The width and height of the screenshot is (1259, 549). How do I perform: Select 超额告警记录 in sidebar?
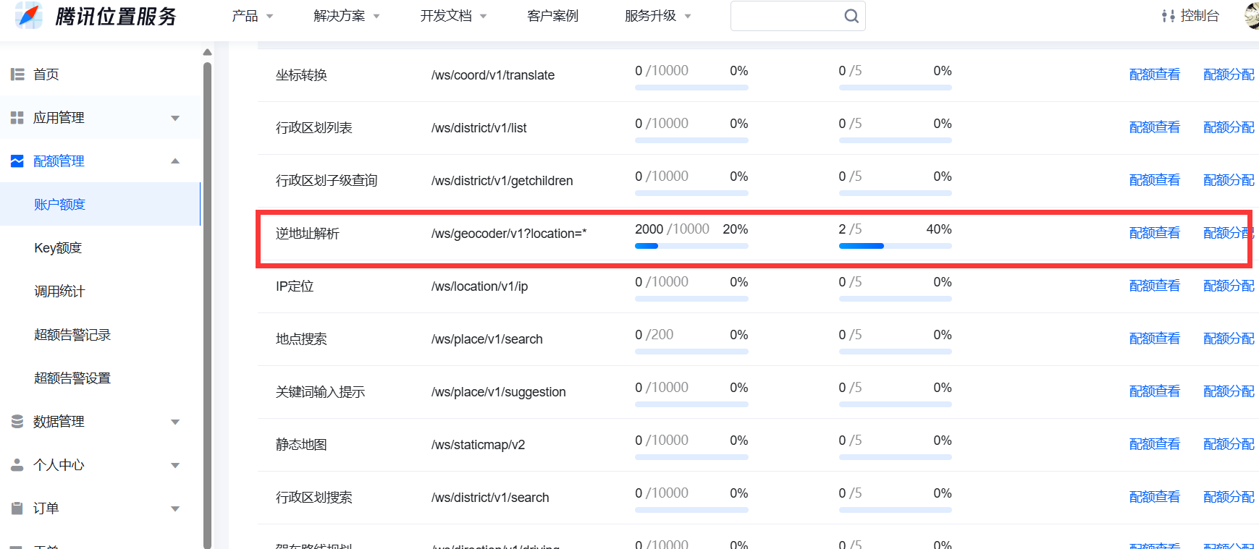72,335
